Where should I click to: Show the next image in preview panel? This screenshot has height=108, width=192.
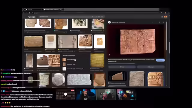click(x=156, y=22)
